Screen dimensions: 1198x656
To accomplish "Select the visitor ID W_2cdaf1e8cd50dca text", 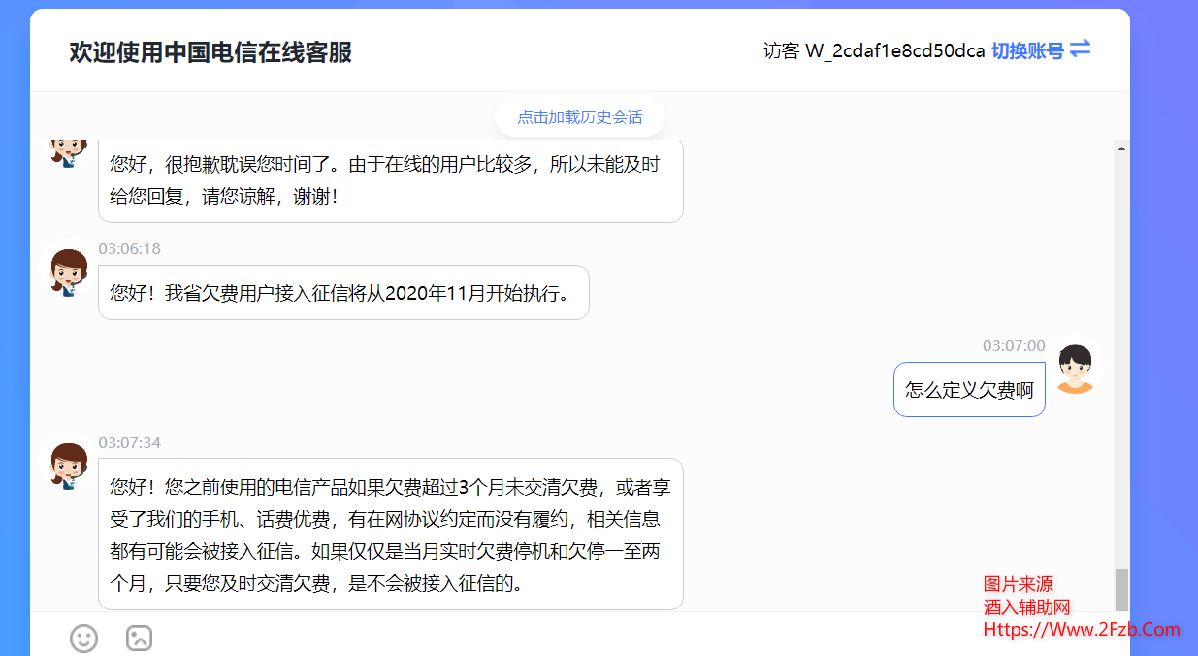I will pos(896,49).
